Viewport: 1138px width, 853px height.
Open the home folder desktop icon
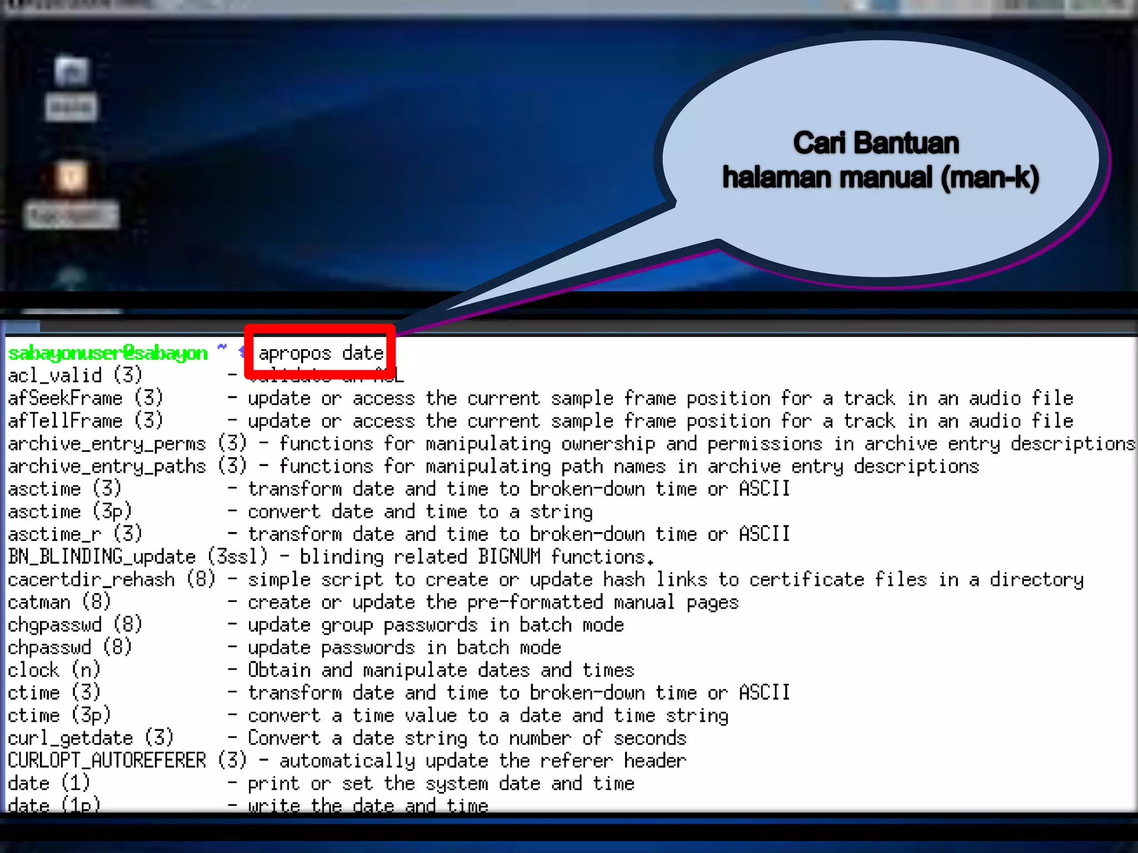[71, 72]
